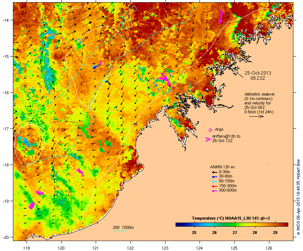Click the cyan 80-150m legend arrow
Screen dimensions: 303x251
coord(214,182)
